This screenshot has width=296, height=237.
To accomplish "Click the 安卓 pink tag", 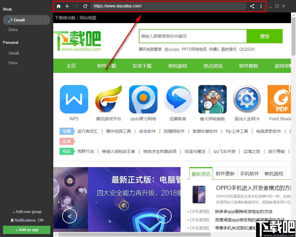I will tap(67, 141).
